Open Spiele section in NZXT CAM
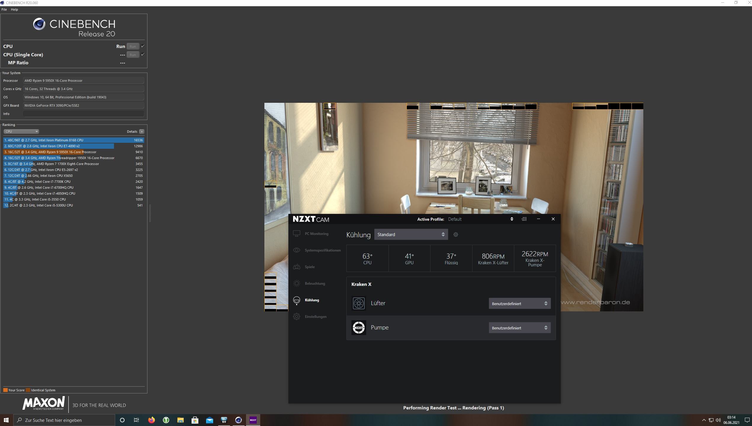 pos(310,267)
